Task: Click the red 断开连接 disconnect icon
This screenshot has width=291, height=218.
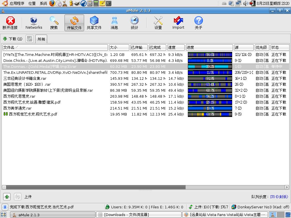Action: (x=11, y=20)
